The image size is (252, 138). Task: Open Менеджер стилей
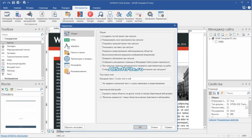[x=119, y=17]
